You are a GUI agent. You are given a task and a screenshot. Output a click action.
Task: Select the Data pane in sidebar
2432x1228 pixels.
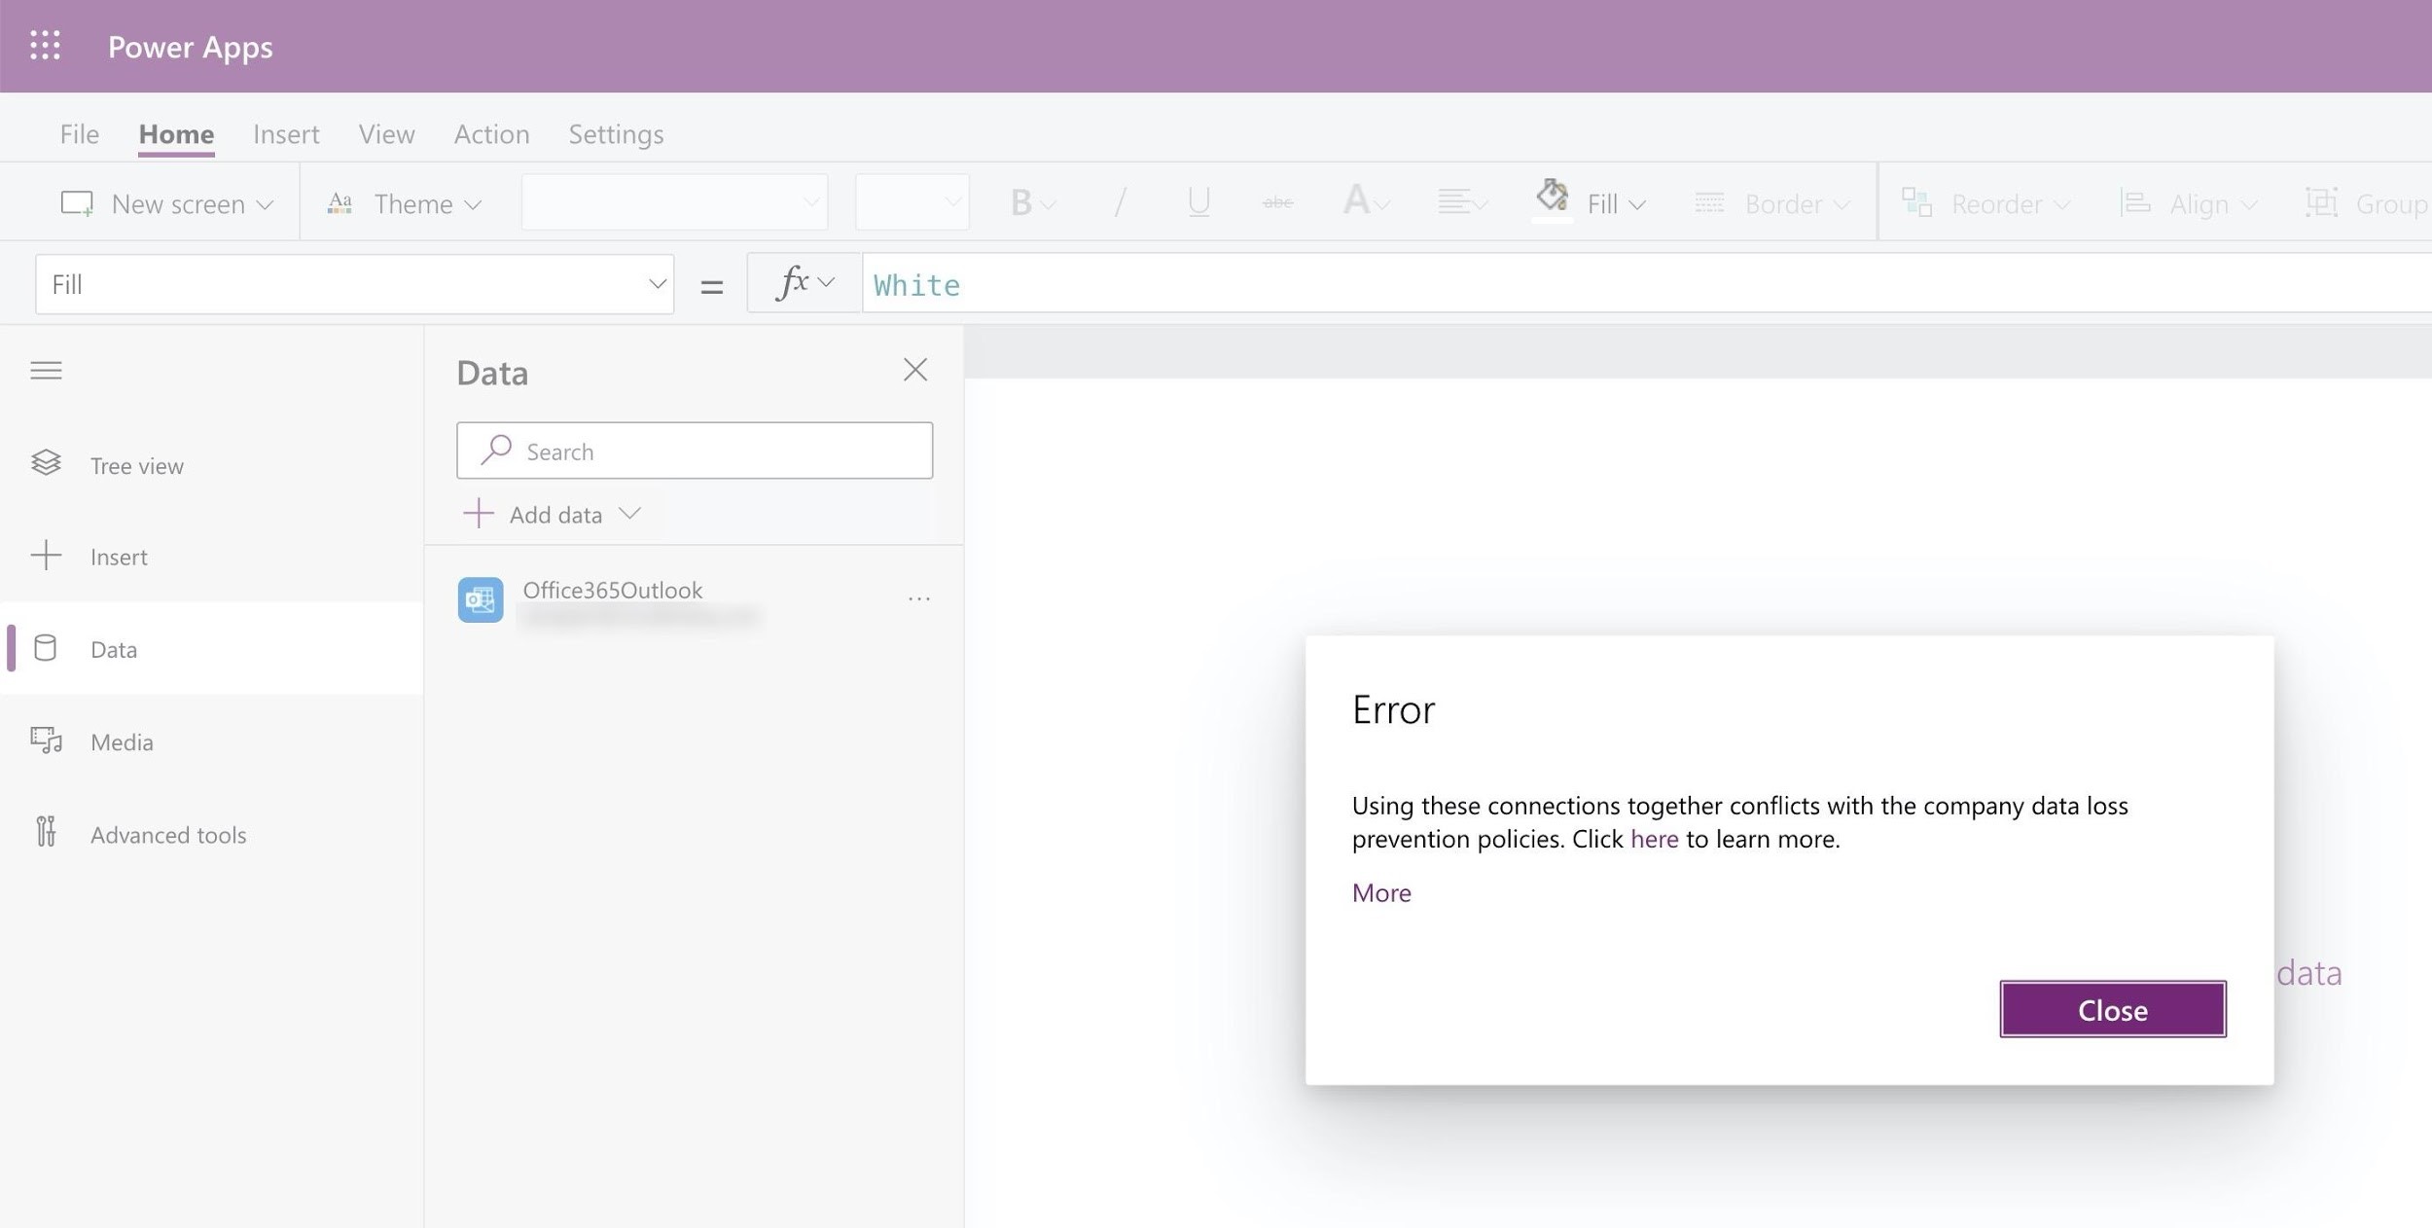click(x=212, y=649)
